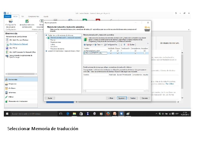Select English->Spanish language pair node
Screen dimensions: 197x147
[64, 51]
